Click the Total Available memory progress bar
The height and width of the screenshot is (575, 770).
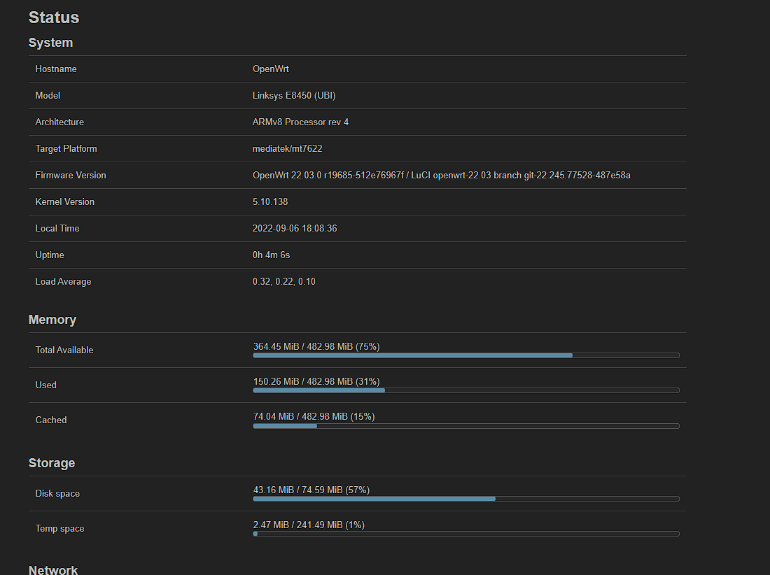466,355
